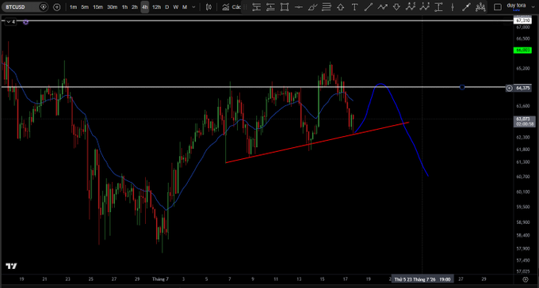Select the Arrow Down marker tool
This screenshot has width=539, height=288.
pos(396,7)
